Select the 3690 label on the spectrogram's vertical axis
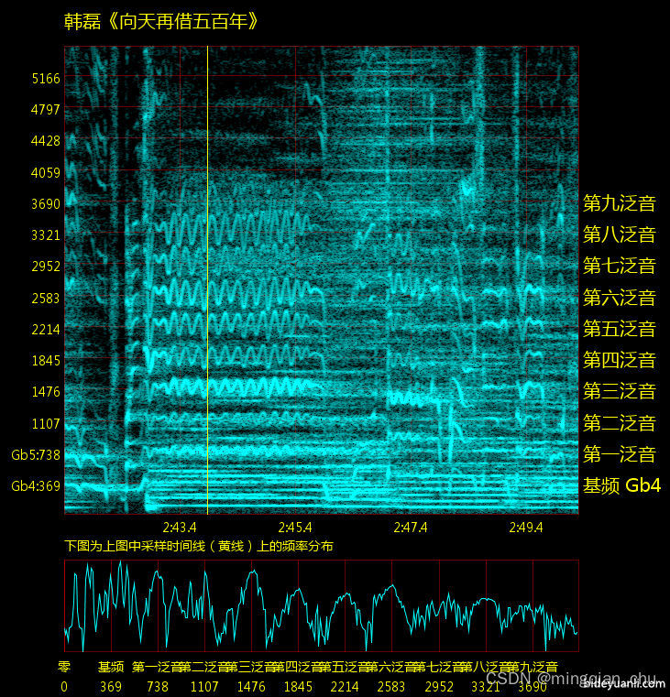The width and height of the screenshot is (670, 697). [x=46, y=204]
